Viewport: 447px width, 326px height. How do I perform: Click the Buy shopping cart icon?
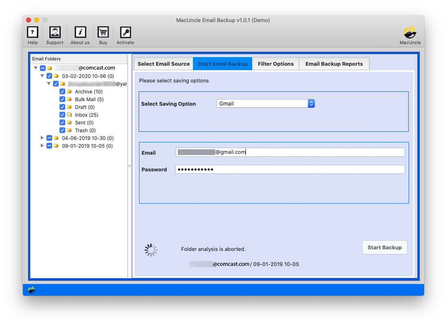pyautogui.click(x=103, y=32)
